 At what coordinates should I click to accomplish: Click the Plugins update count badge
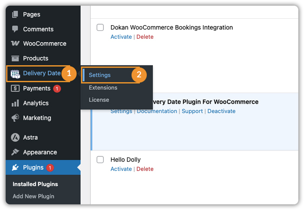50,168
